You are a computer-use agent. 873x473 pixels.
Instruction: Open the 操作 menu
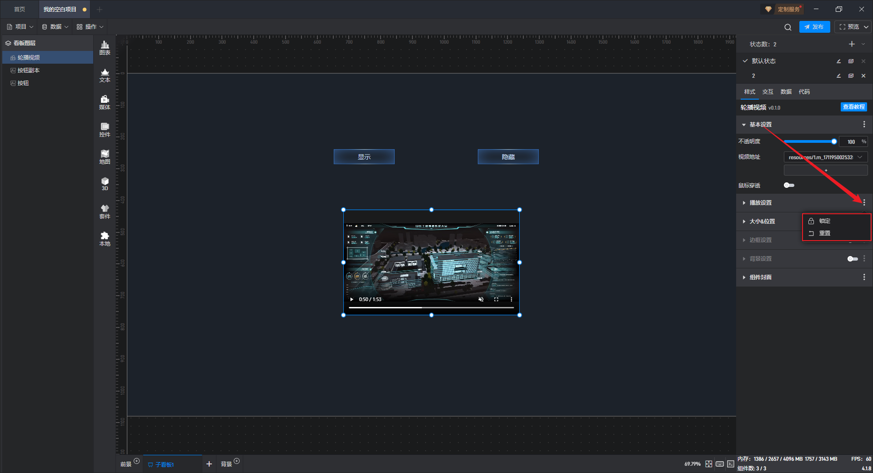[90, 27]
